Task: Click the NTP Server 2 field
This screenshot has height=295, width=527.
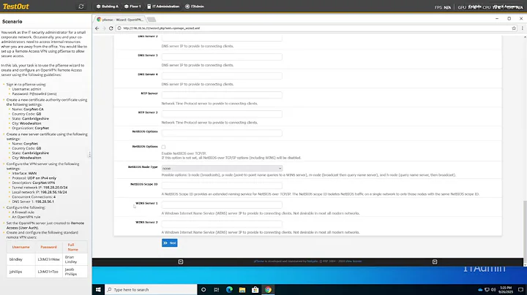Action: [222, 115]
